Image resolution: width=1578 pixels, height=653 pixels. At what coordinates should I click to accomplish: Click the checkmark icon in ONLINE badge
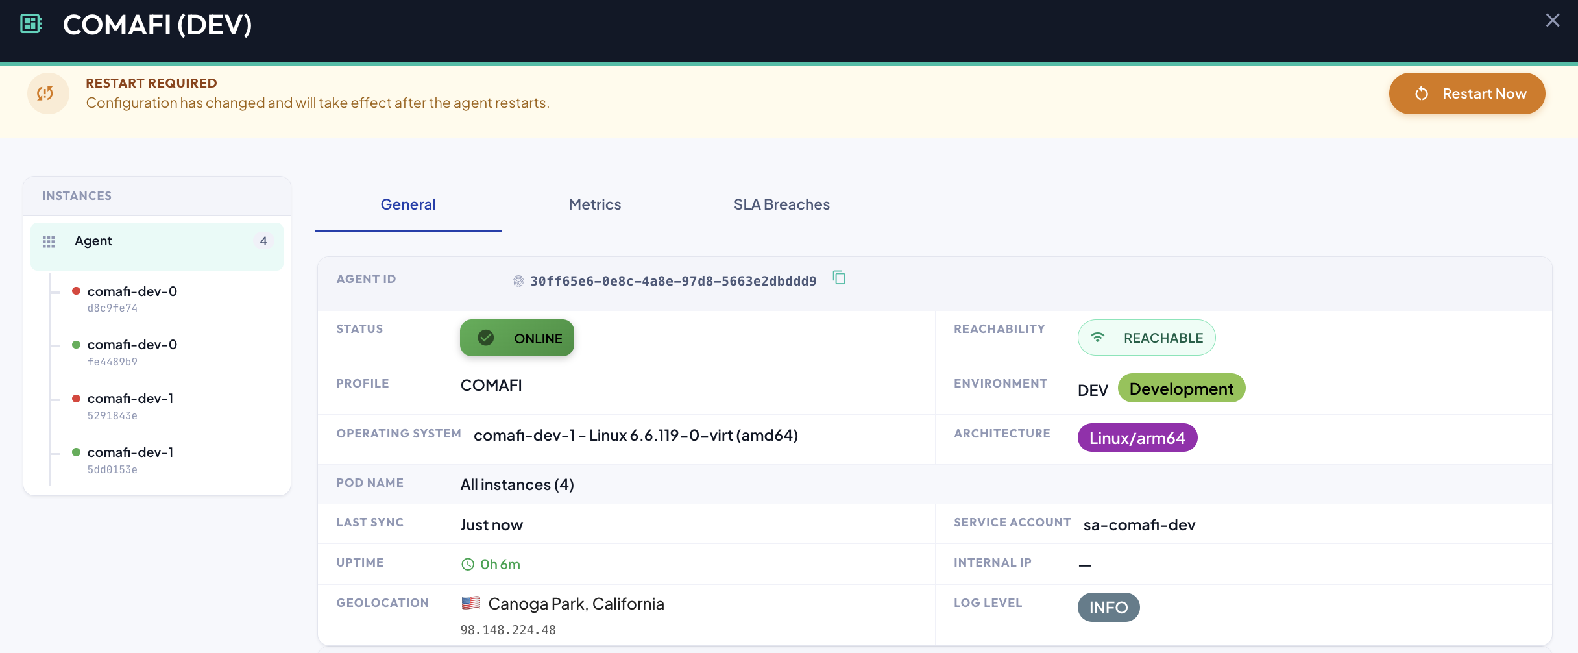(486, 338)
